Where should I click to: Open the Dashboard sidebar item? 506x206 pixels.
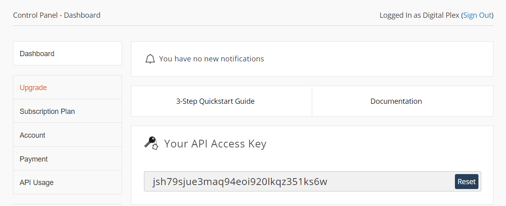[67, 53]
